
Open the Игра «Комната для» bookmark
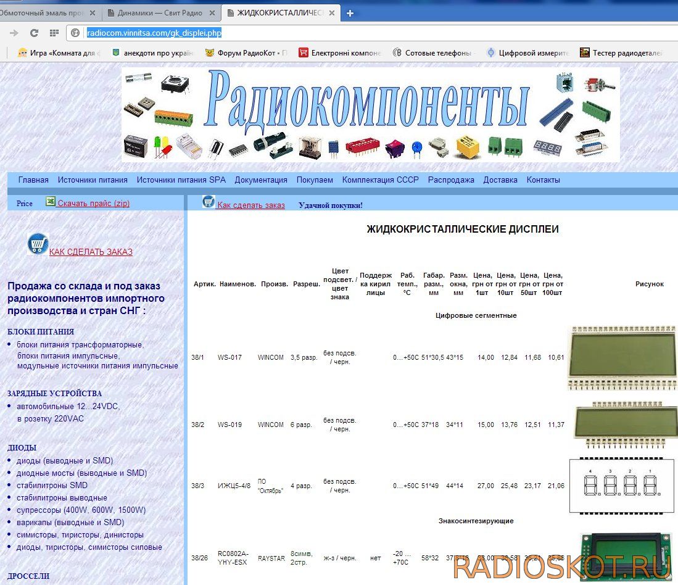point(59,52)
